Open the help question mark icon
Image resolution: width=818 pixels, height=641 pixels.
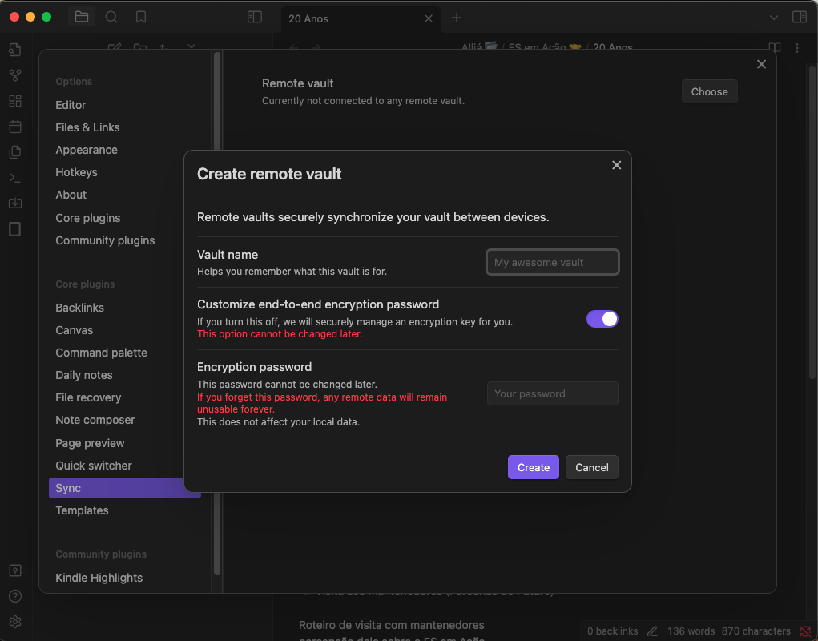14,595
